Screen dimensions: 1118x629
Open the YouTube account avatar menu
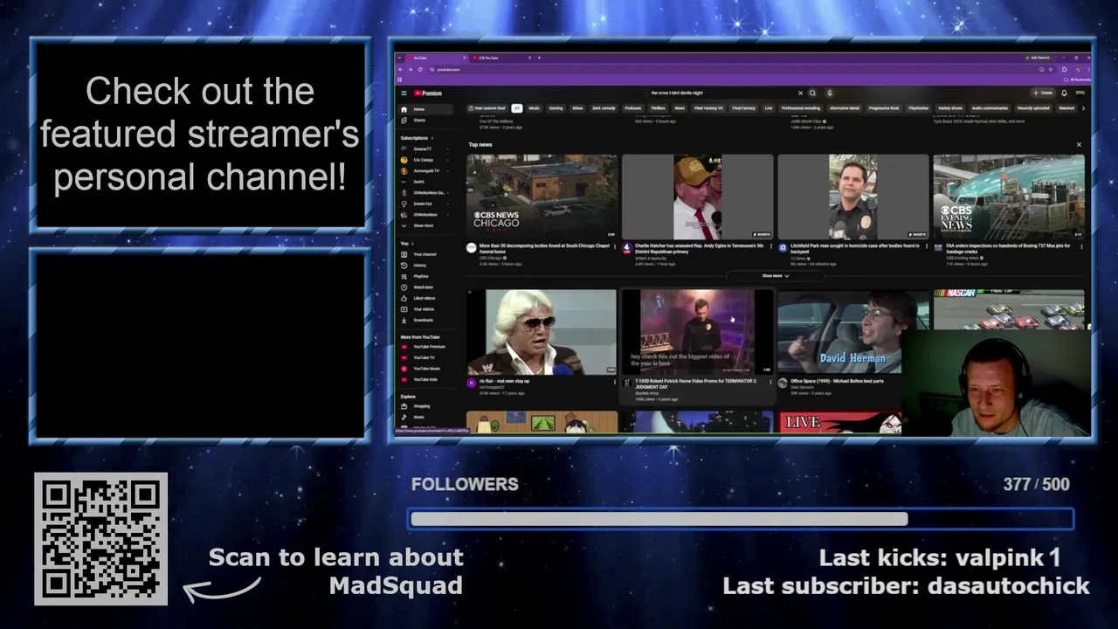(x=1080, y=93)
